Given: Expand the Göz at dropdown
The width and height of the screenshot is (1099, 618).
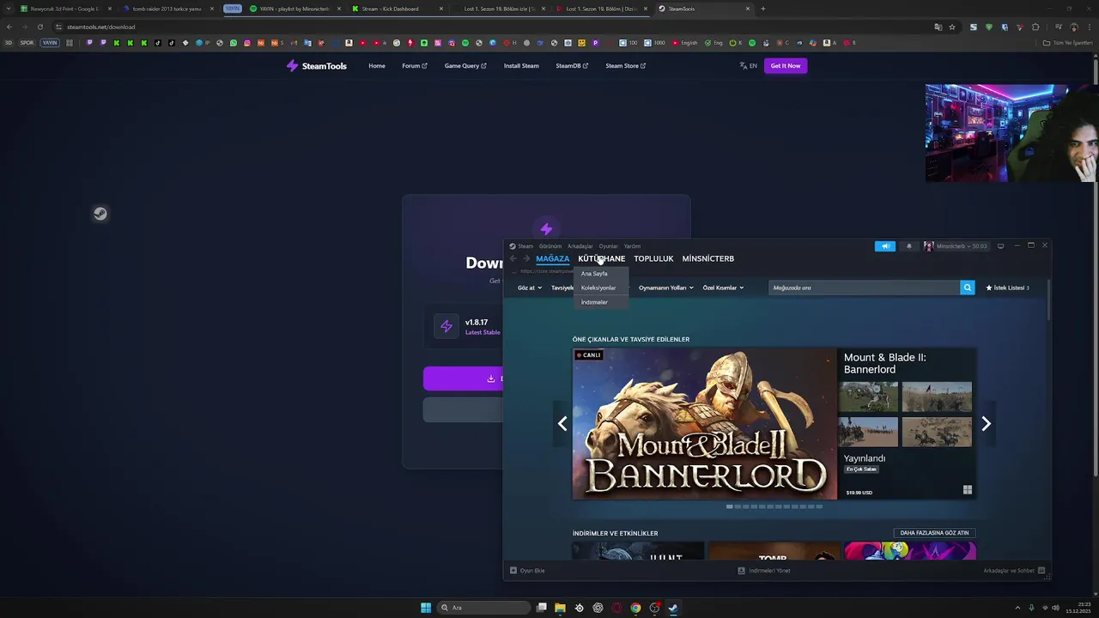Looking at the screenshot, I should pyautogui.click(x=530, y=288).
